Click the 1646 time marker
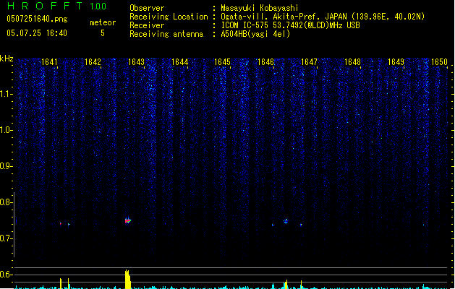 coord(265,62)
